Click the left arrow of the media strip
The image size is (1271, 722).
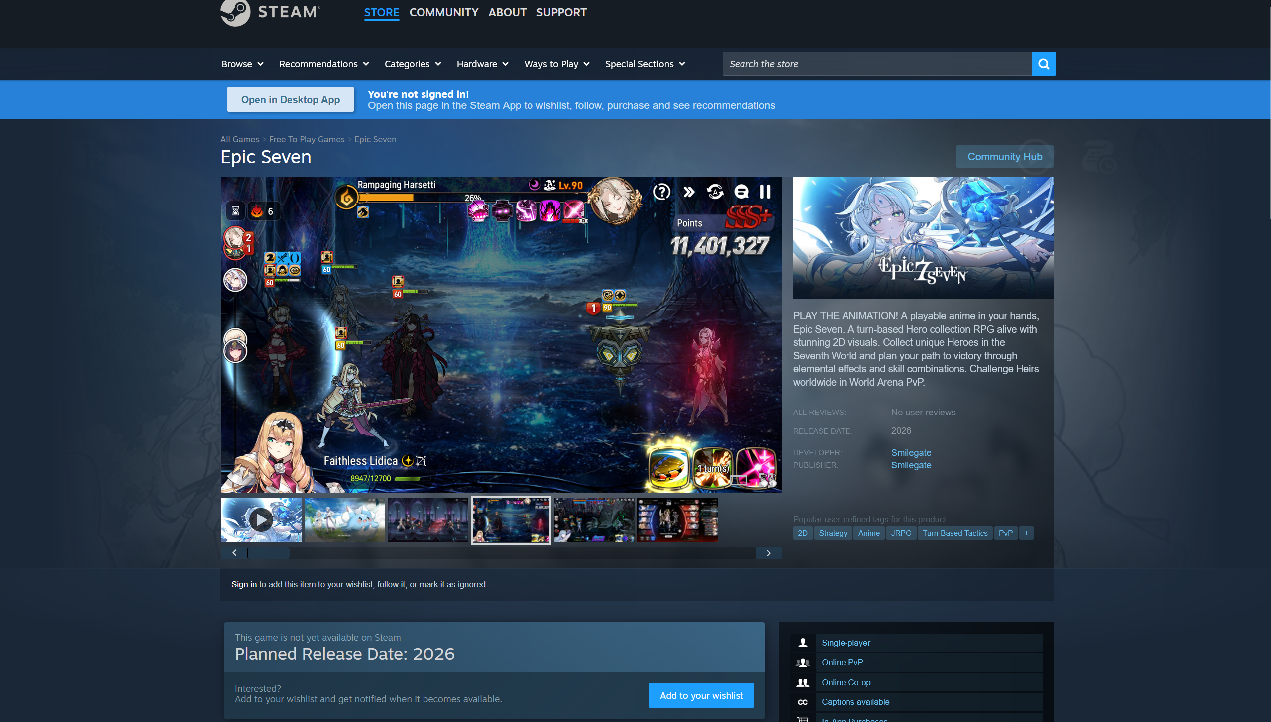click(234, 553)
